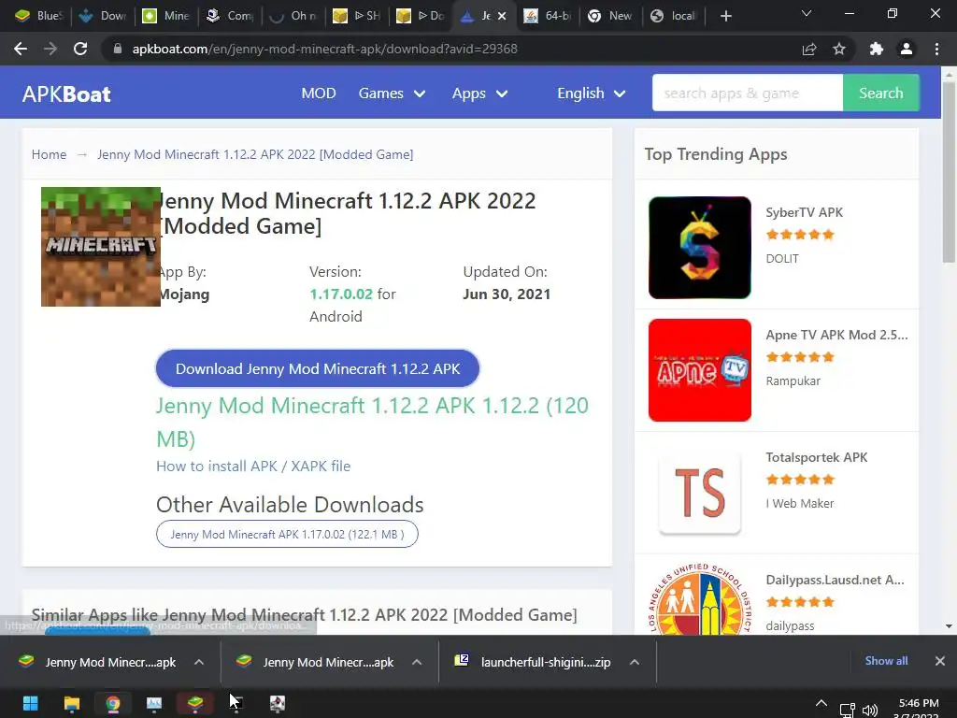Switch to the local tab
This screenshot has height=718, width=957.
click(673, 16)
